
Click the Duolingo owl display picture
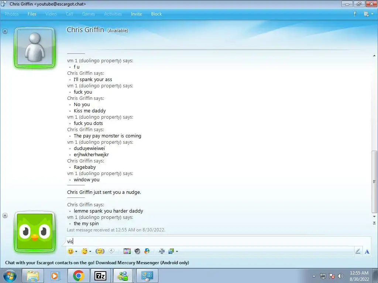pyautogui.click(x=35, y=232)
